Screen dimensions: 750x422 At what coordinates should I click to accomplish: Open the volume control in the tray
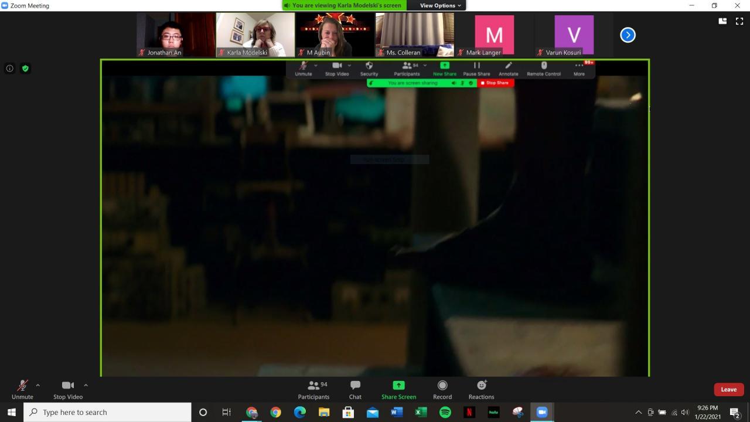coord(685,413)
